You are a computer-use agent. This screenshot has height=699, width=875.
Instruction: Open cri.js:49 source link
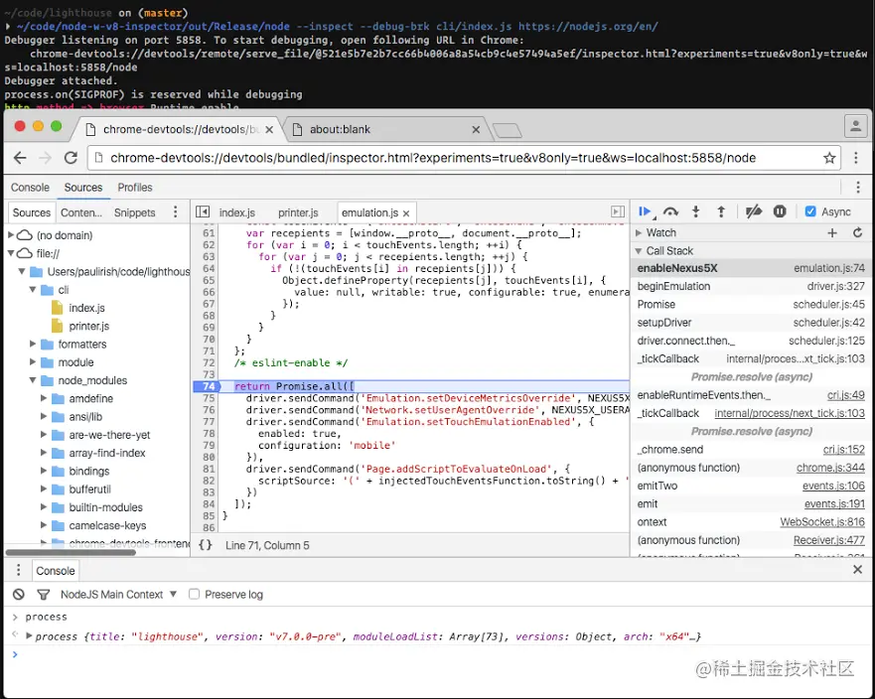click(x=845, y=395)
